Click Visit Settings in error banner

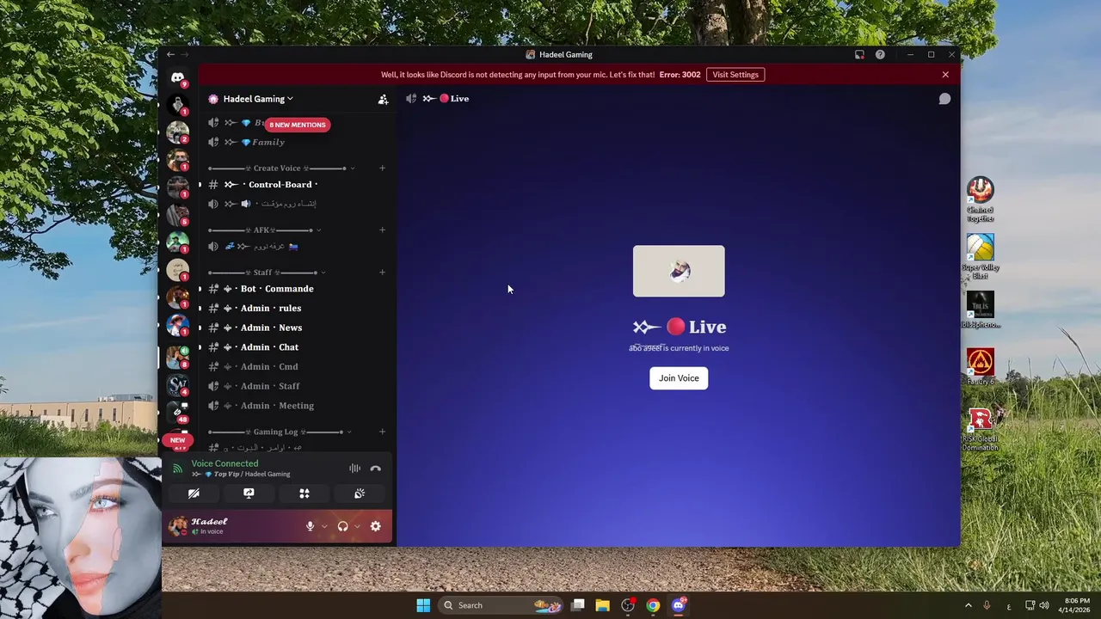click(x=735, y=75)
